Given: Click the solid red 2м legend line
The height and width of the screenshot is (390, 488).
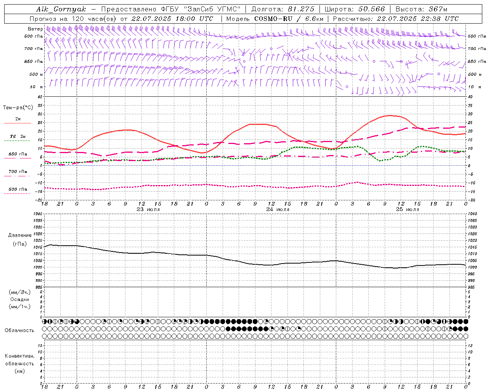Looking at the screenshot, I should click(x=18, y=123).
